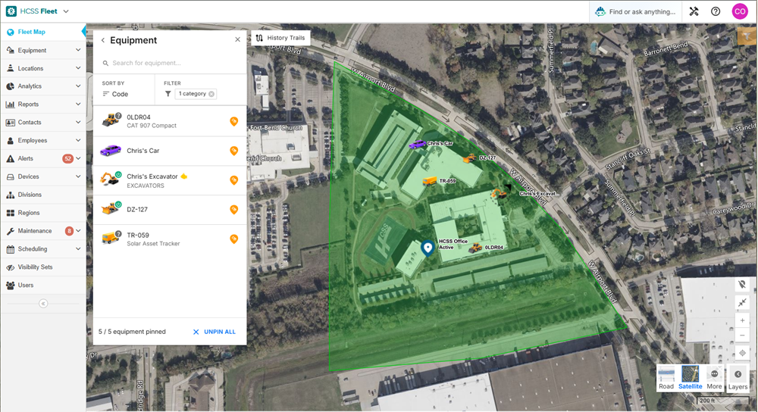The width and height of the screenshot is (758, 412).
Task: Click the Devices icon in sidebar
Action: click(10, 176)
